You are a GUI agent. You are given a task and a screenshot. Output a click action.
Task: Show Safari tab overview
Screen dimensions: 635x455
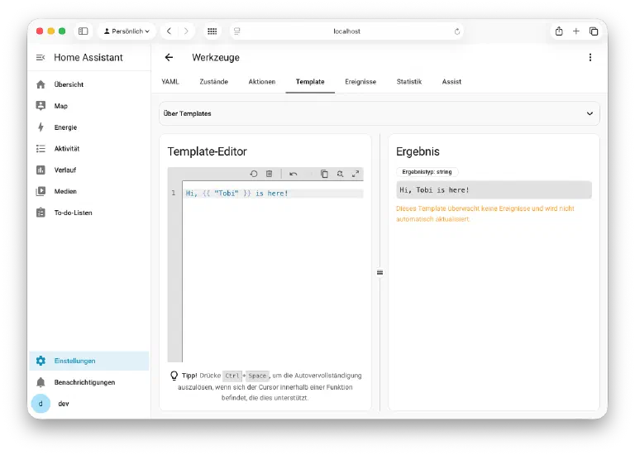click(x=594, y=31)
